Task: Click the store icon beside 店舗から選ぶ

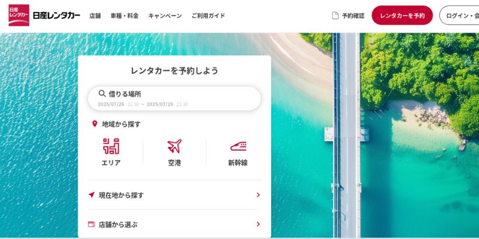Action: [92, 225]
